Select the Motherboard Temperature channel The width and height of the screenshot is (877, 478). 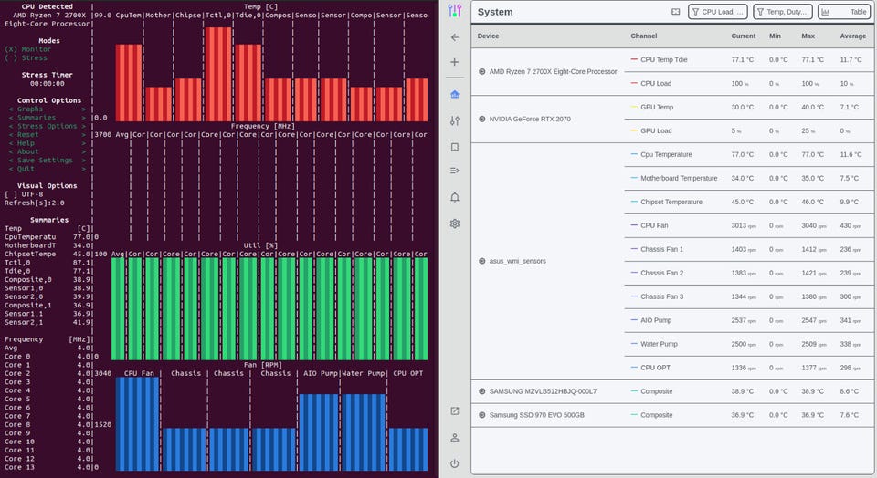[749, 178]
